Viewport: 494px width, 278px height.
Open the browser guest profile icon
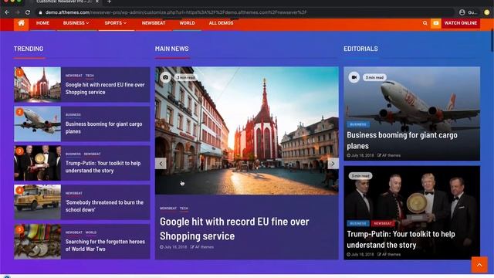(x=462, y=12)
